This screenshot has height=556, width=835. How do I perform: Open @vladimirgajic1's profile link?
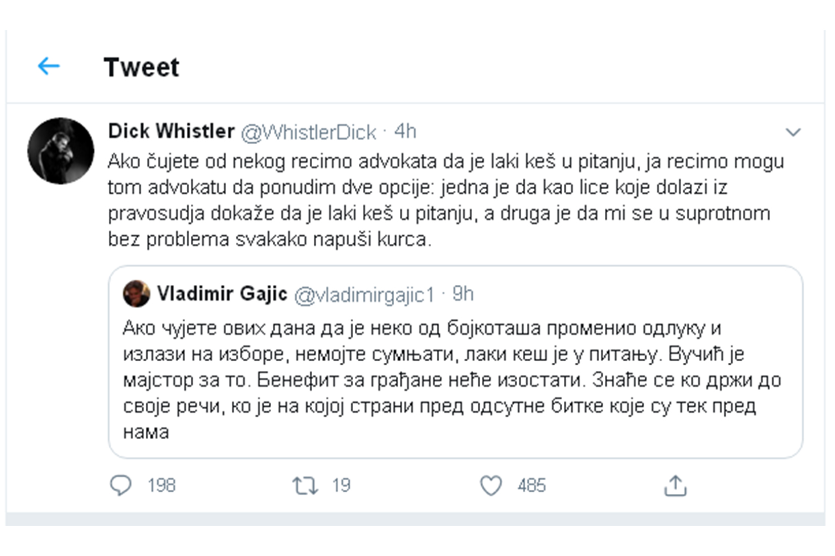pyautogui.click(x=364, y=294)
